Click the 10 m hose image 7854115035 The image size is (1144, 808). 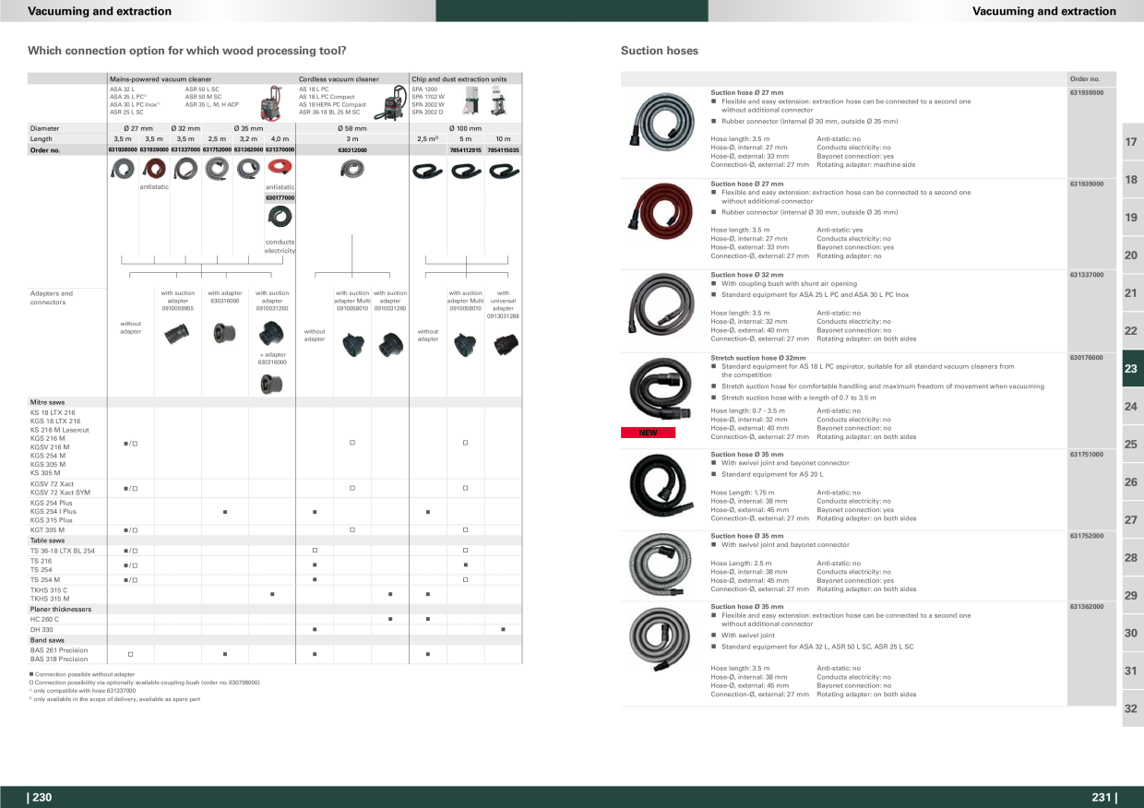click(x=503, y=171)
